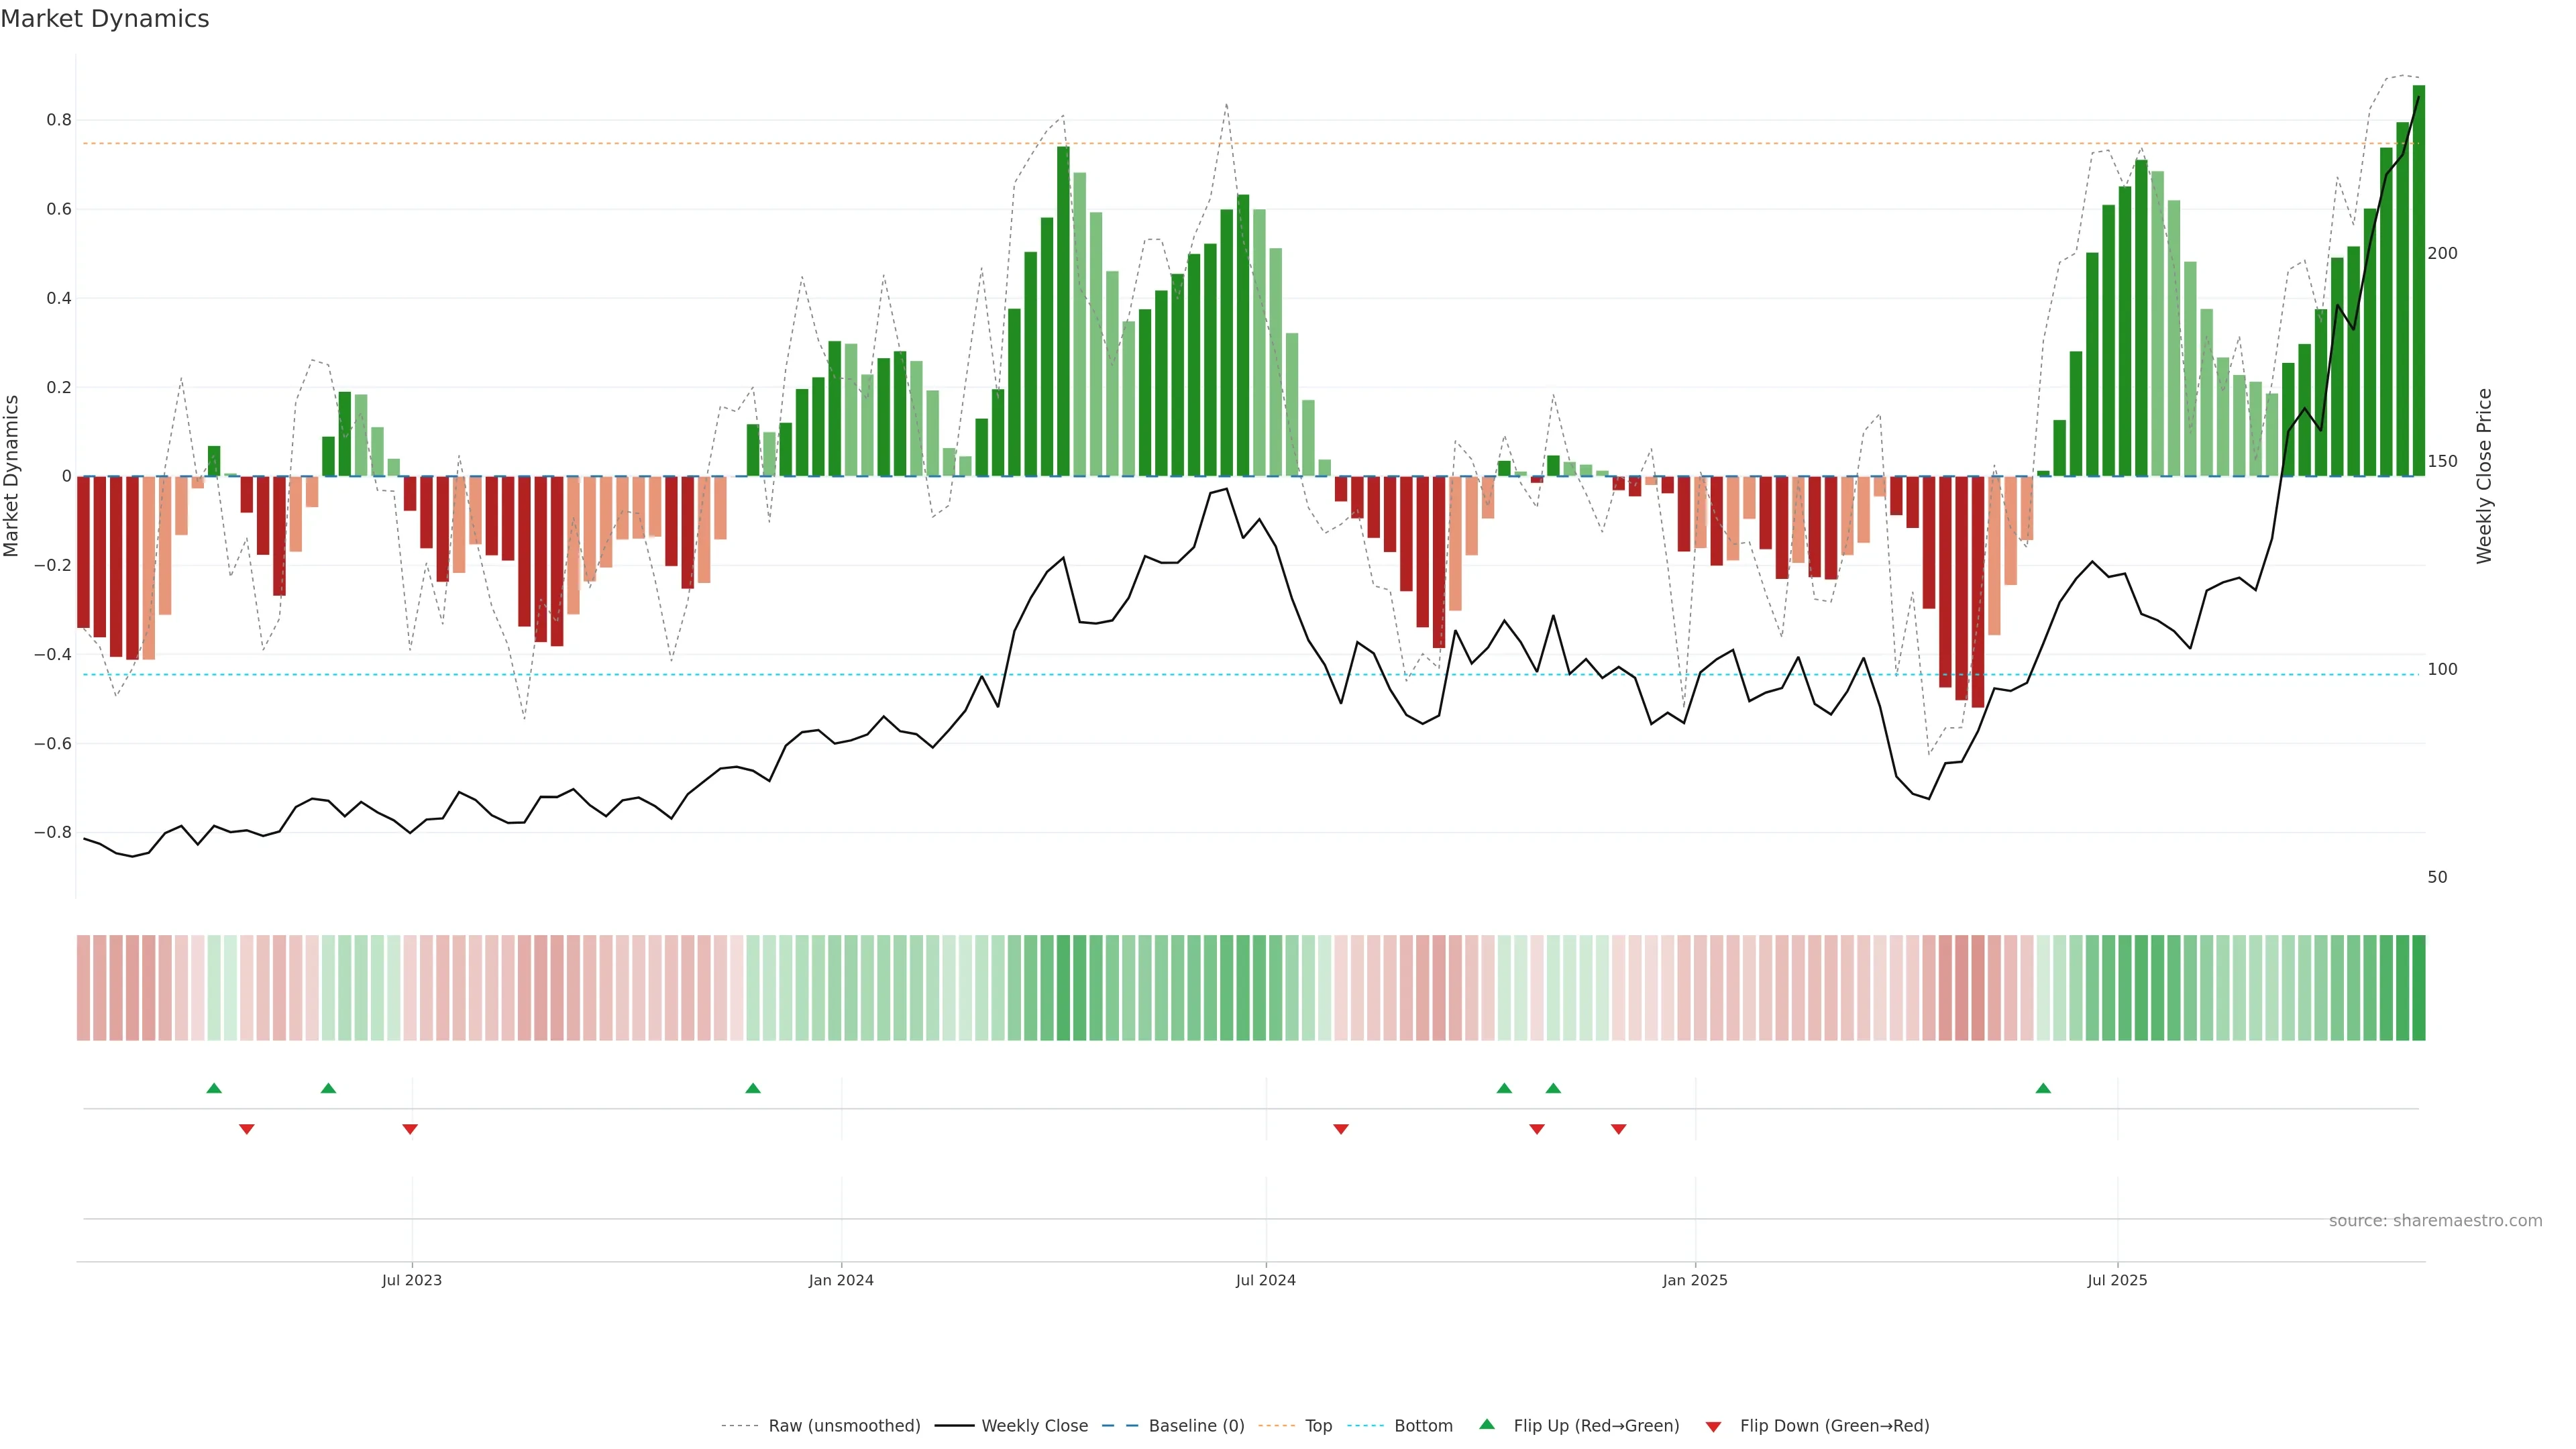Click the darkest green rightmost heat strip cell
Image resolution: width=2576 pixels, height=1449 pixels.
click(x=2418, y=988)
